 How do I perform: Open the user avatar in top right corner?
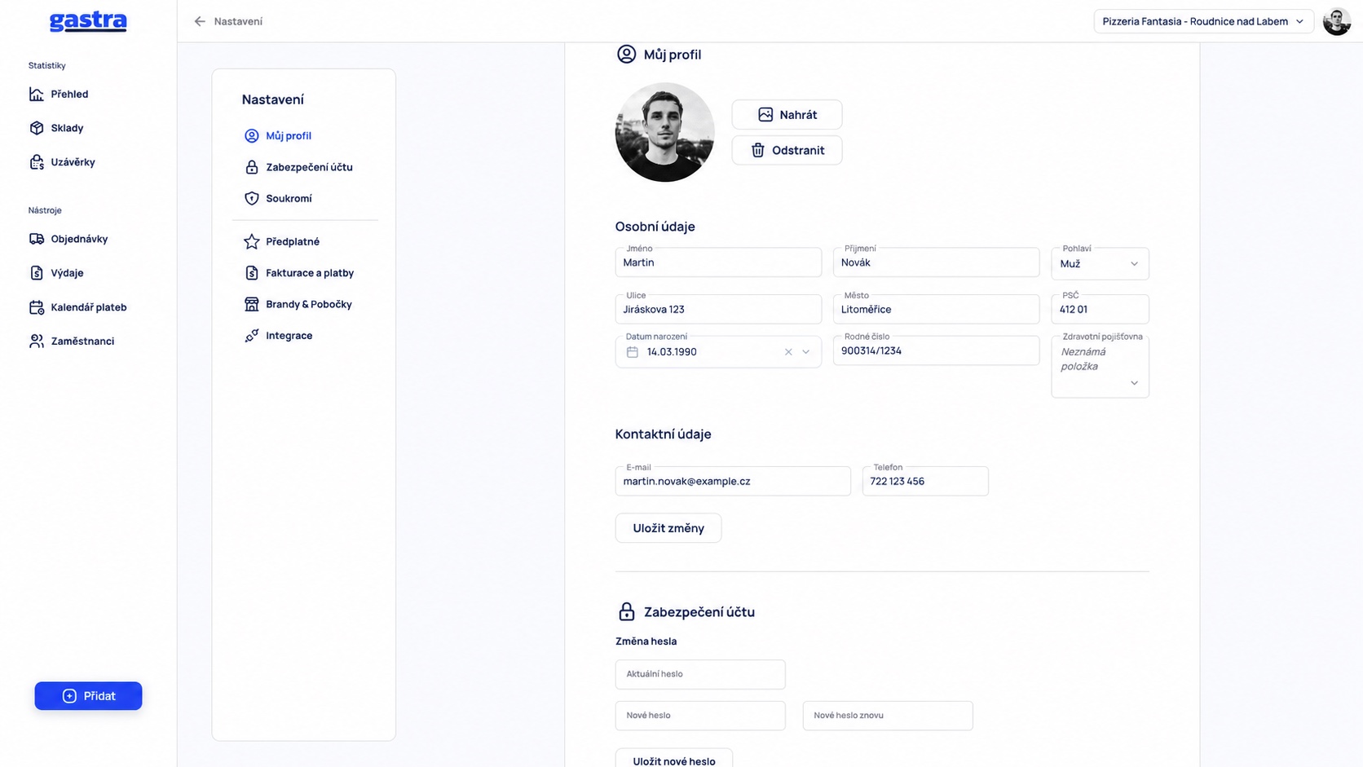tap(1337, 21)
